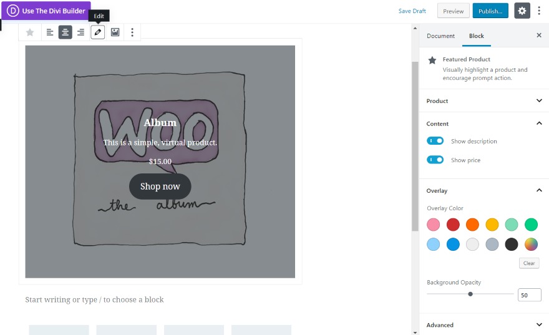The width and height of the screenshot is (549, 335).
Task: Click the Publish button
Action: pyautogui.click(x=490, y=11)
